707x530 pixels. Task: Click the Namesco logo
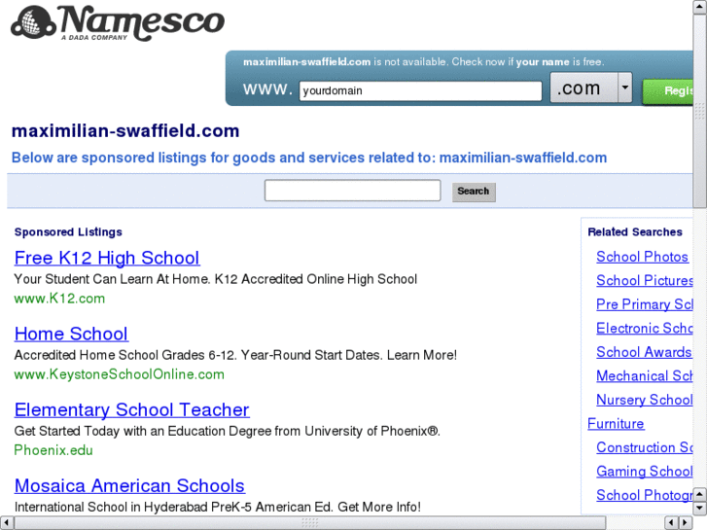118,22
